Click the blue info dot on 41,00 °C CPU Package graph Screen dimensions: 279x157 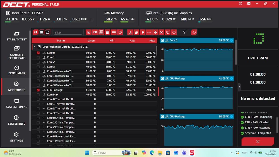[232, 78]
